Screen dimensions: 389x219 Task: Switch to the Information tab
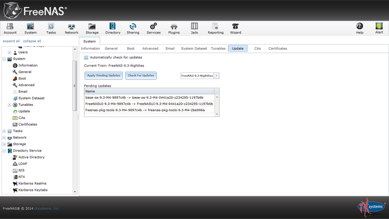(x=90, y=48)
